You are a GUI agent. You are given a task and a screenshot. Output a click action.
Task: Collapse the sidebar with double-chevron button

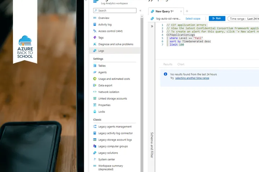click(x=140, y=11)
